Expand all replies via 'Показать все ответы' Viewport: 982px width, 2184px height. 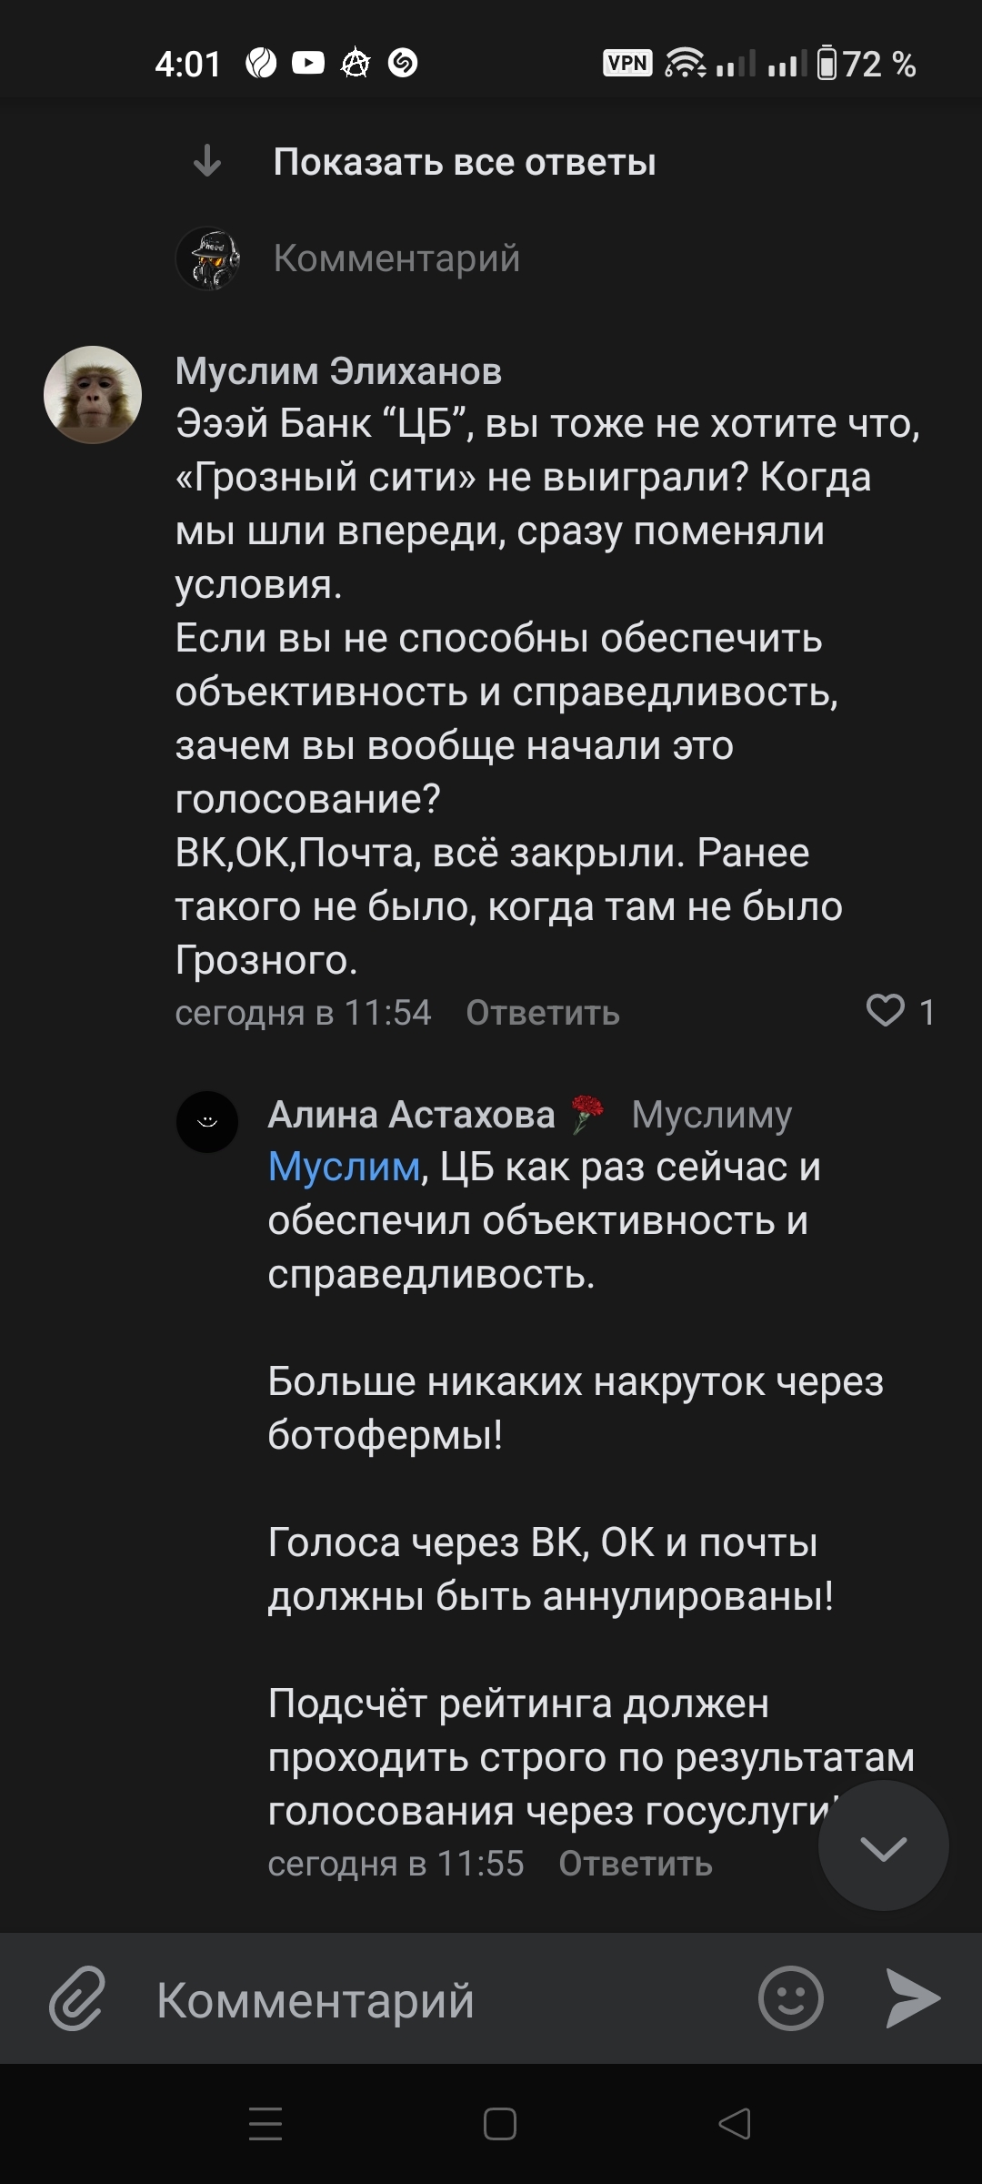(x=464, y=162)
